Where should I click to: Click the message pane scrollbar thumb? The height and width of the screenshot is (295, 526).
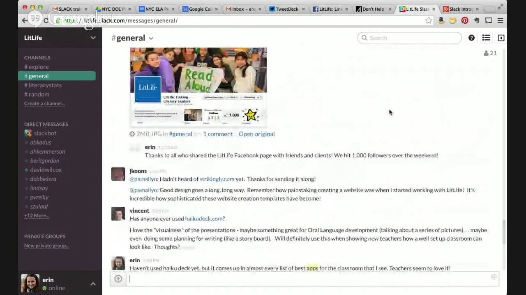tap(504, 232)
